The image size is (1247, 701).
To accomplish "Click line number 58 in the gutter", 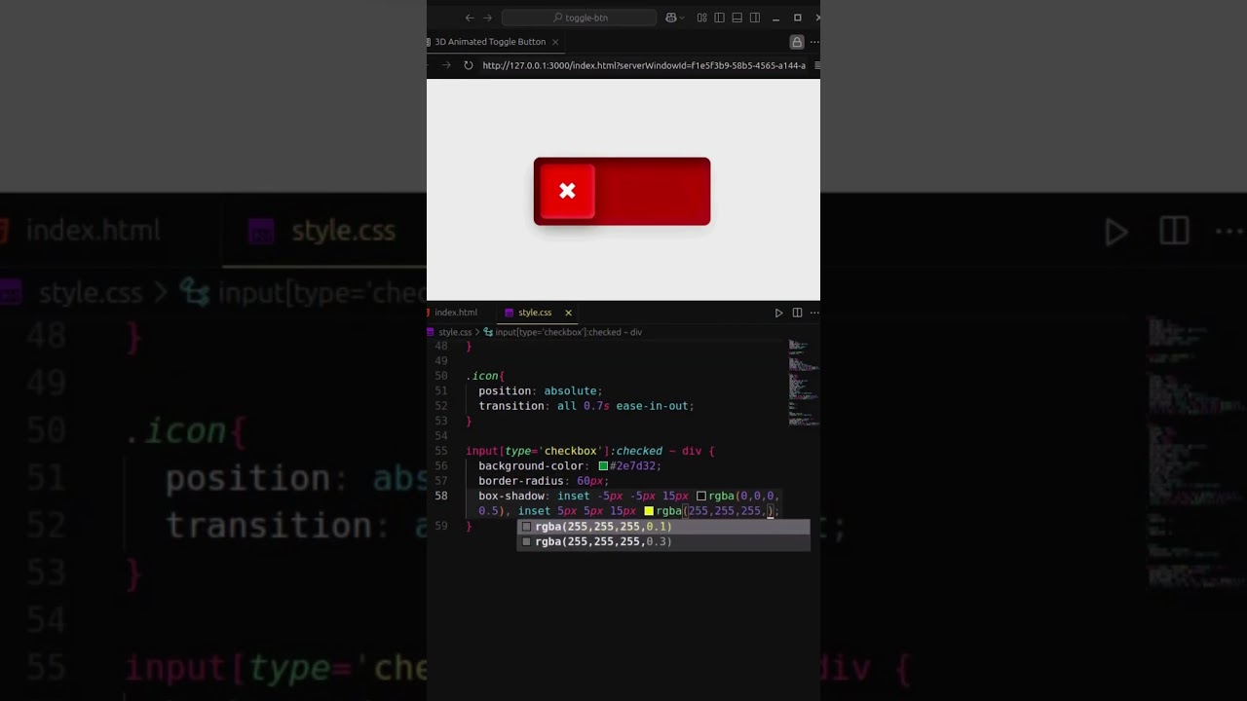I will 441,497.
